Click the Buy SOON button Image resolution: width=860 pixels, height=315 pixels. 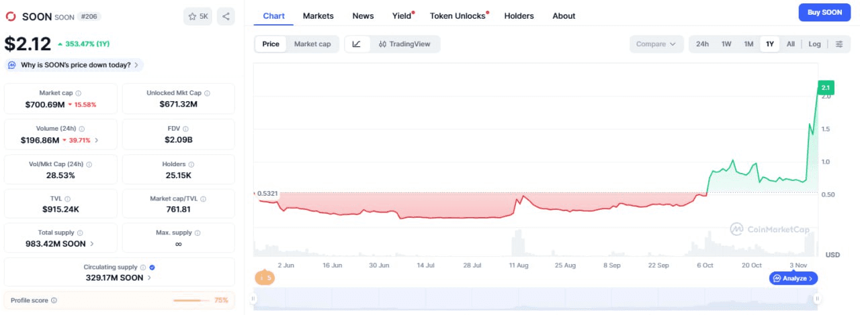[824, 13]
